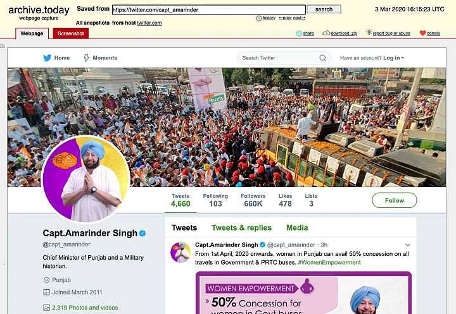Click the Photos and videos picture icon
This screenshot has width=456, height=314.
[x=46, y=308]
